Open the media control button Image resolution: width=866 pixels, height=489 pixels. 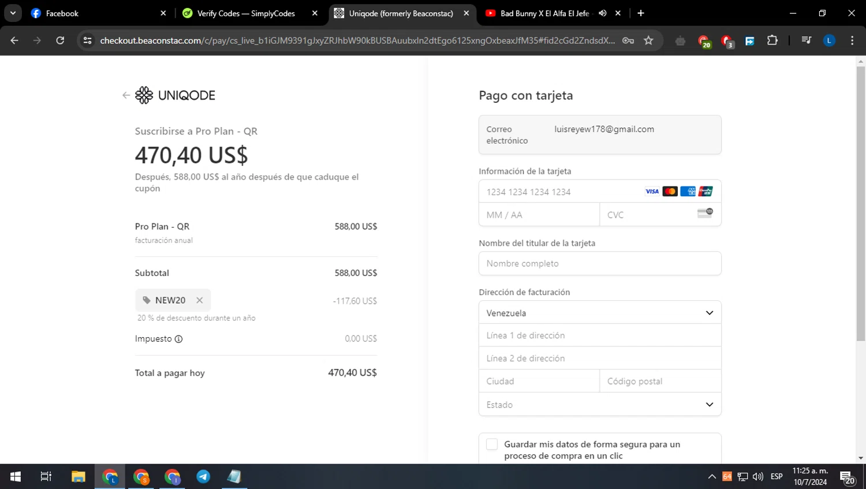[x=807, y=40]
